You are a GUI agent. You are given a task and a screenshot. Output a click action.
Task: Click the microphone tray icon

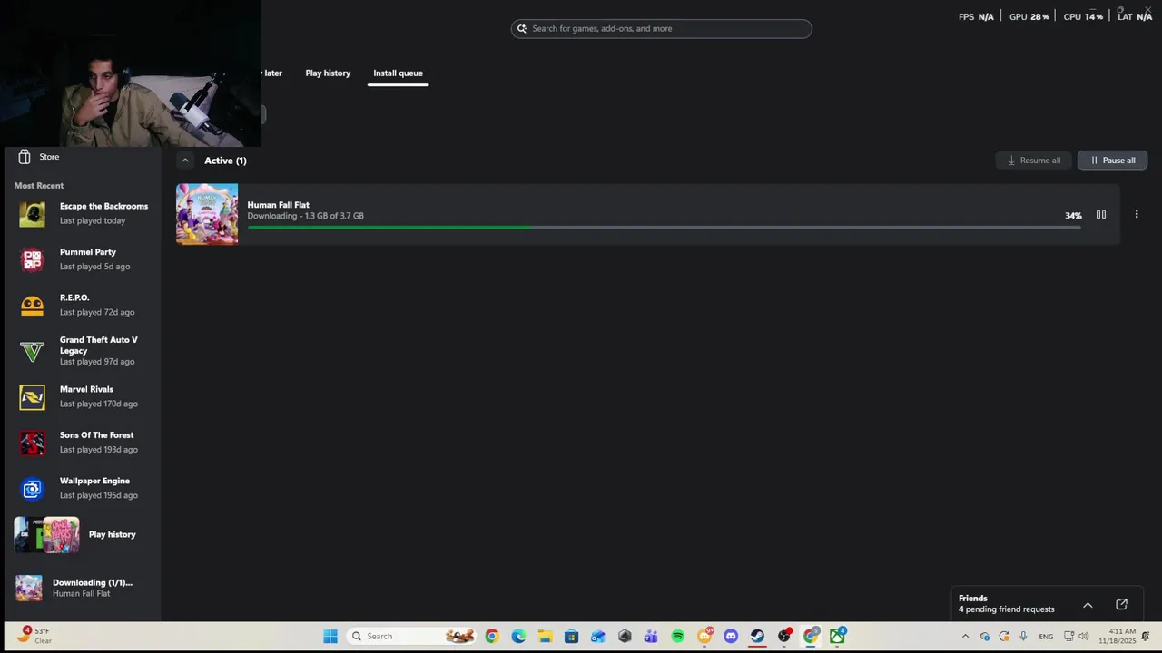point(1023,636)
